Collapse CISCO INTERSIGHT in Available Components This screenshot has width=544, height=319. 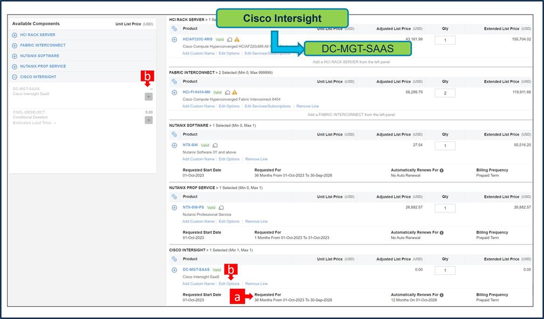tap(15, 77)
